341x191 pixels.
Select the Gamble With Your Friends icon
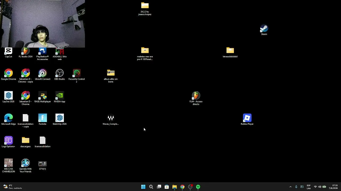[x=26, y=166]
